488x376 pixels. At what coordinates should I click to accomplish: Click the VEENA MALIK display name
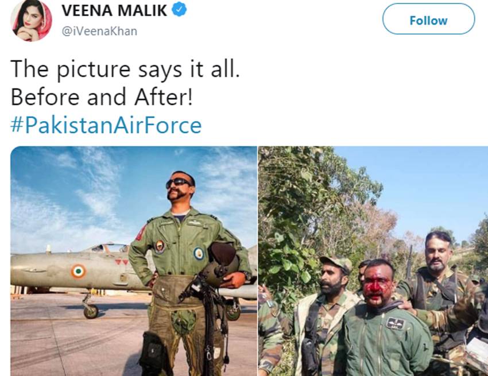pos(114,10)
